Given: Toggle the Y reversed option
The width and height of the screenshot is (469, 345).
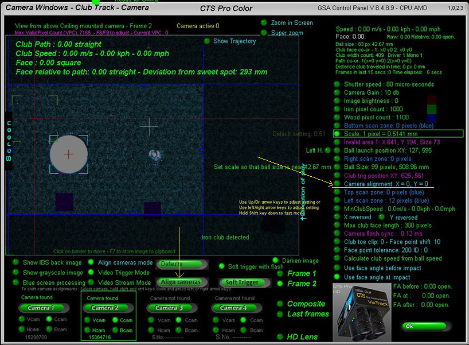Looking at the screenshot, I should [x=381, y=217].
